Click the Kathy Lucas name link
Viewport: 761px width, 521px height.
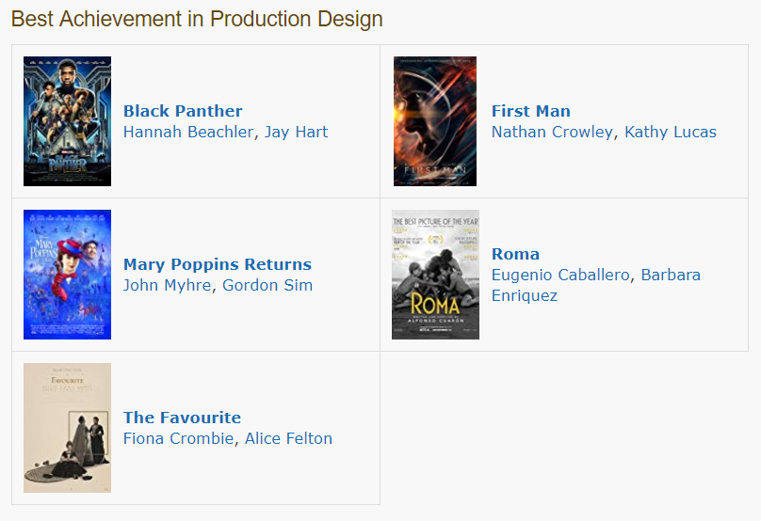click(671, 132)
